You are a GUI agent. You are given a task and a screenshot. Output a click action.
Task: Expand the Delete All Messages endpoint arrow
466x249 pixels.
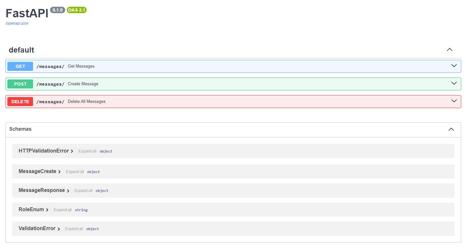pos(454,101)
